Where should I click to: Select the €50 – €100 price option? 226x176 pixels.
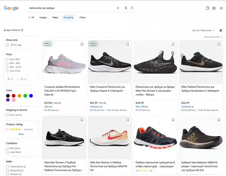[x=7, y=67]
